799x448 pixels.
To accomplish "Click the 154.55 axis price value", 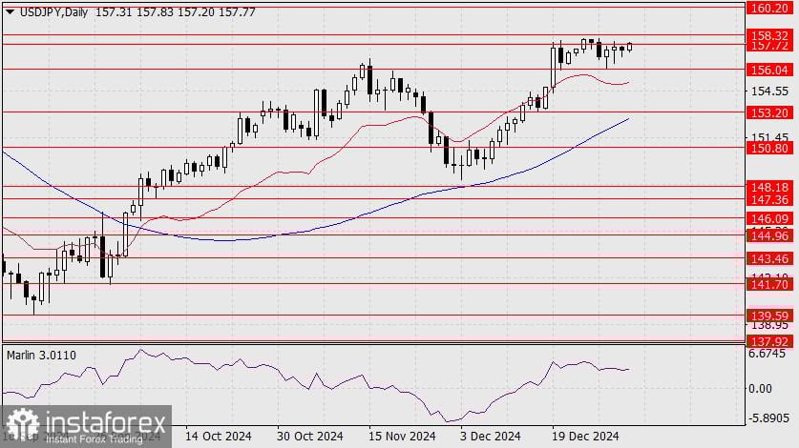I will click(770, 92).
